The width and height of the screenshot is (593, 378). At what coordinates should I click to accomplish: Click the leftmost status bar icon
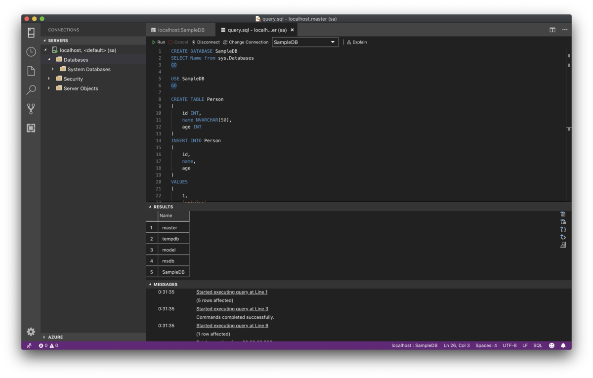pos(29,345)
